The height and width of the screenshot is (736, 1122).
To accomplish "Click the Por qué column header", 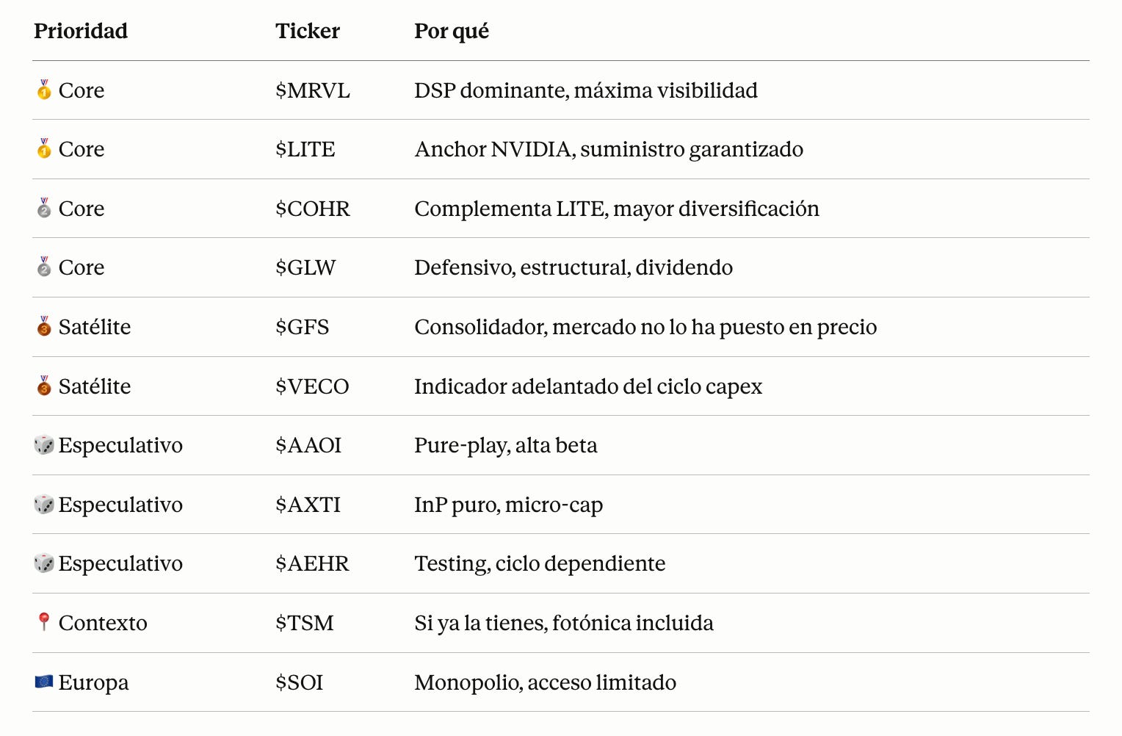I will click(x=452, y=31).
